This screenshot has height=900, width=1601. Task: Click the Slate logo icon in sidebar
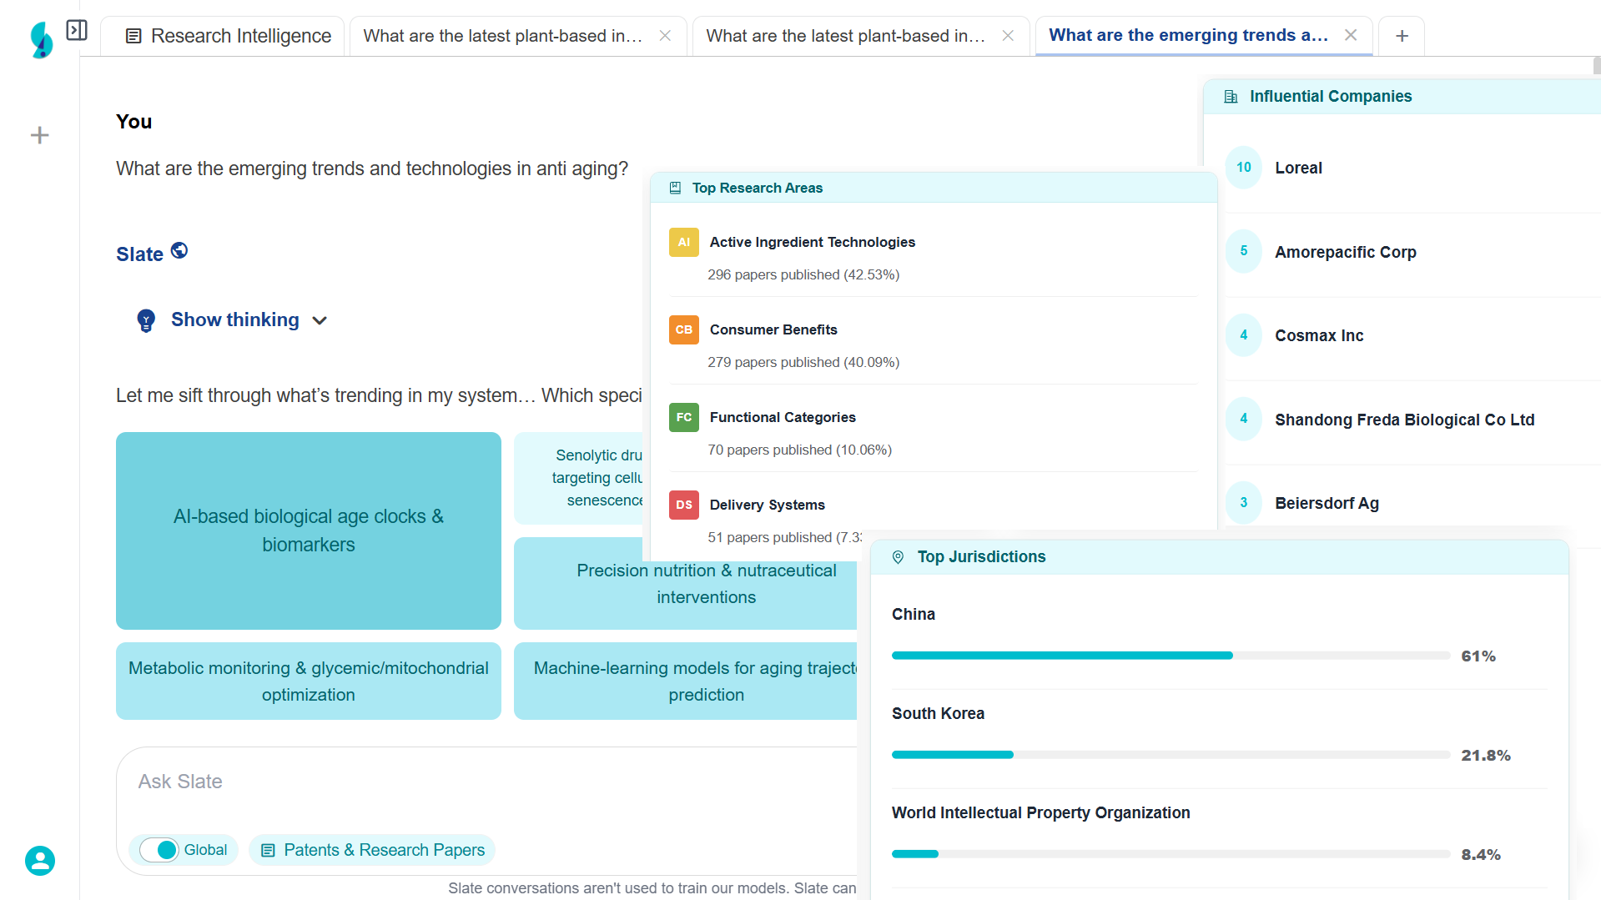(41, 39)
